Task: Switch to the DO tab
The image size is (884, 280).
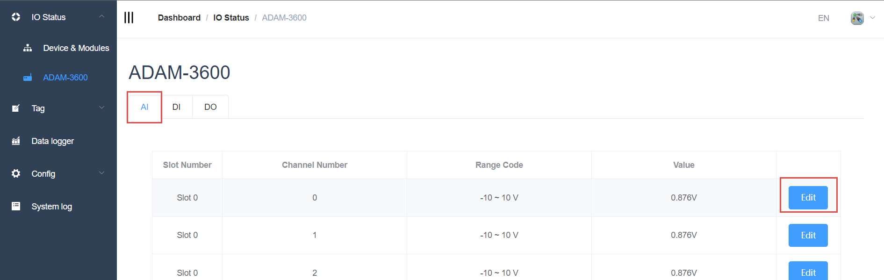Action: (x=210, y=107)
